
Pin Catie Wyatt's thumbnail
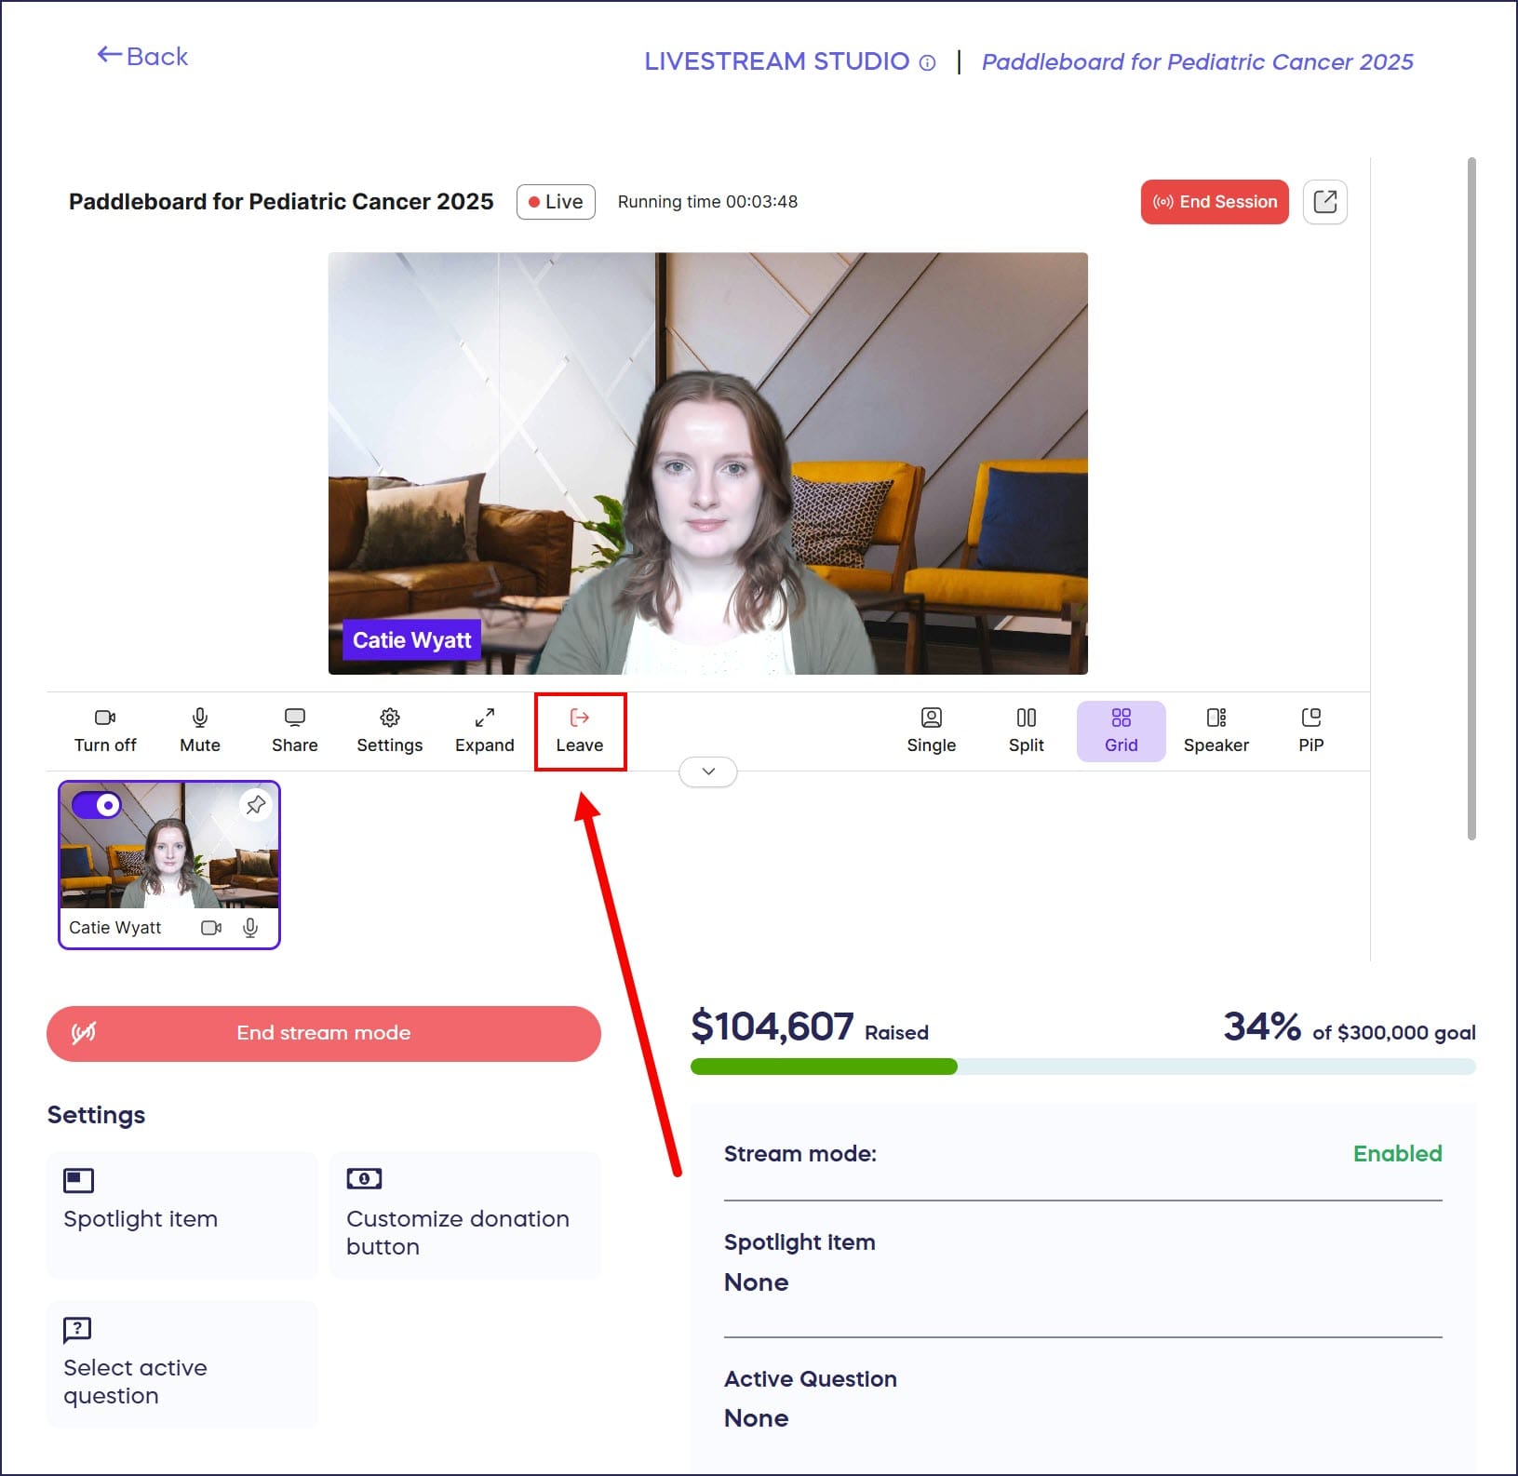256,804
